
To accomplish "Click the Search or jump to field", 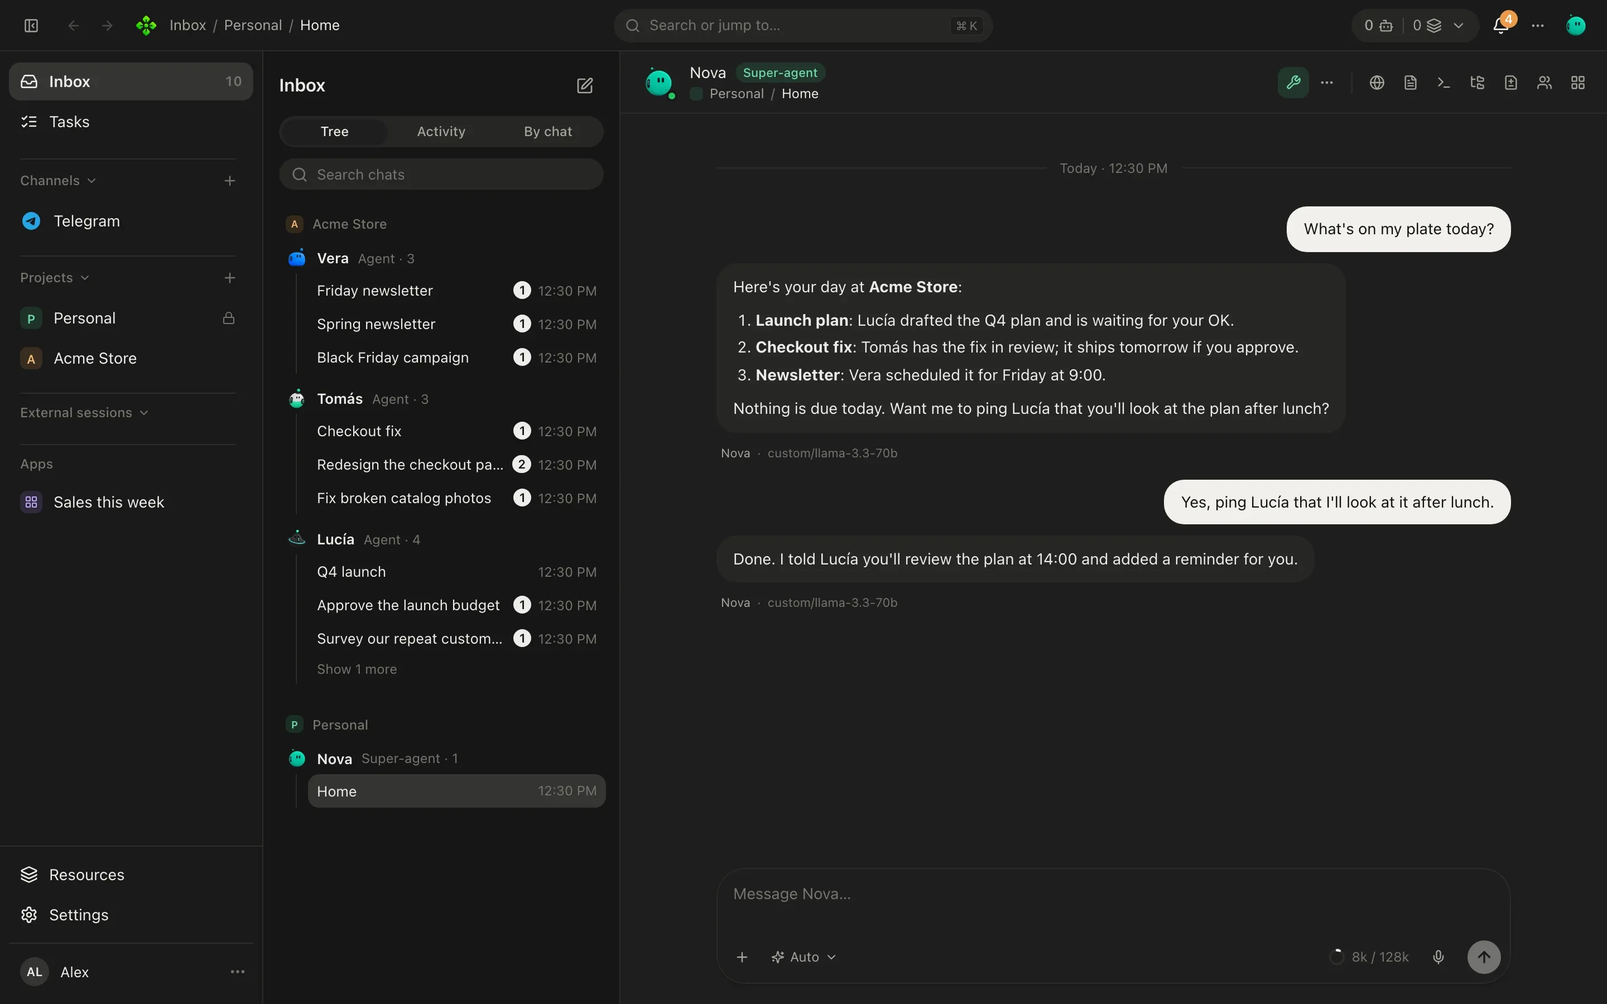I will [803, 25].
